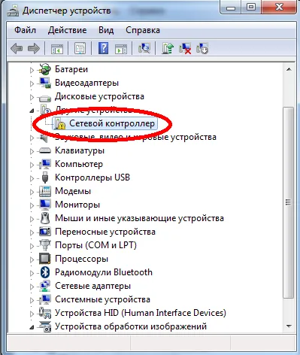Click the Клавиатуры keyboard icon
This screenshot has height=355, width=300.
coord(45,150)
